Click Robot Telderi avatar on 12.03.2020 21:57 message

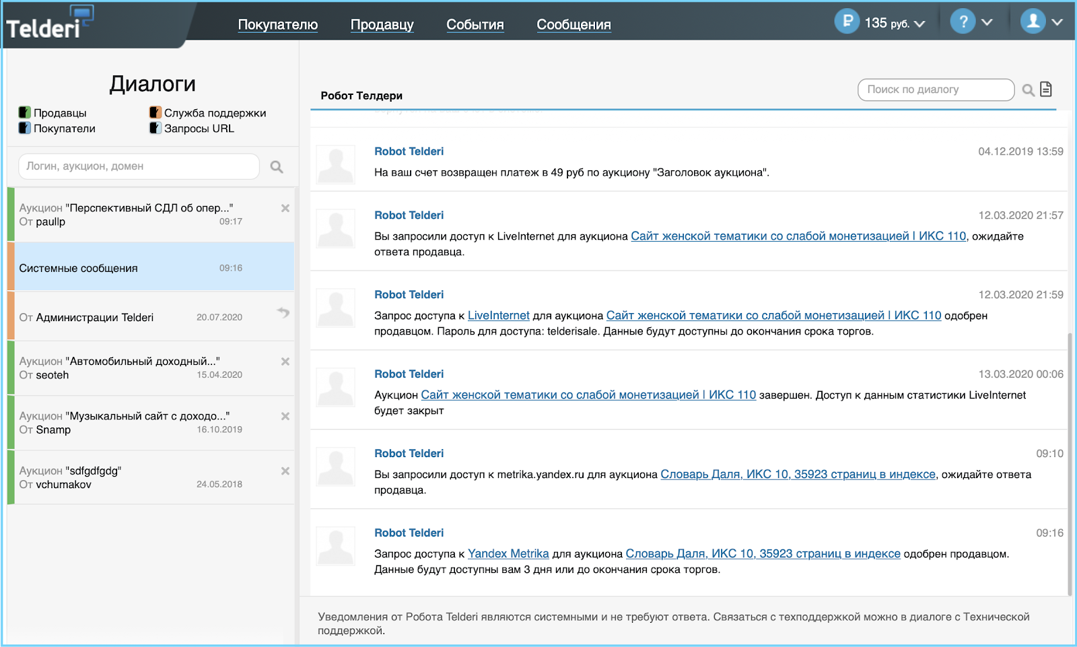pyautogui.click(x=336, y=228)
